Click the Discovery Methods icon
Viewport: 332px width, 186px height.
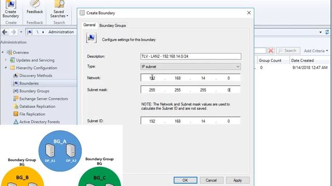pyautogui.click(x=16, y=75)
